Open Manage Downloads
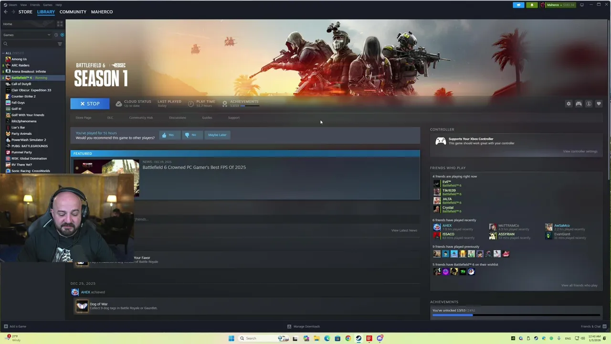This screenshot has width=611, height=344. (304, 327)
